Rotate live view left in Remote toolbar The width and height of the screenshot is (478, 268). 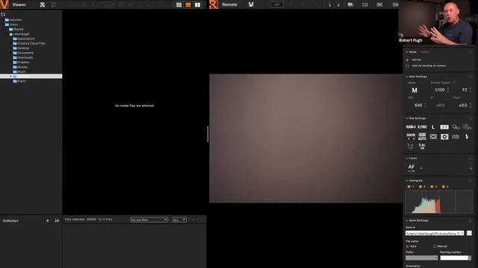(x=330, y=4)
